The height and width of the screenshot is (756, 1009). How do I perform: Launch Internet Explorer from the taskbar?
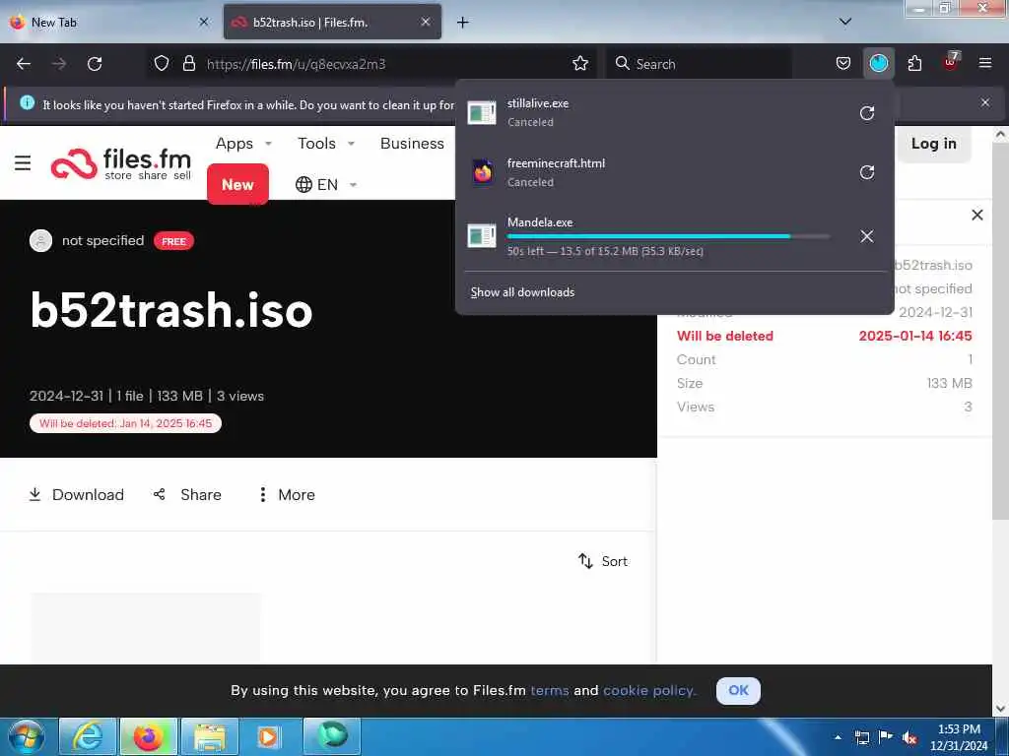pyautogui.click(x=87, y=736)
